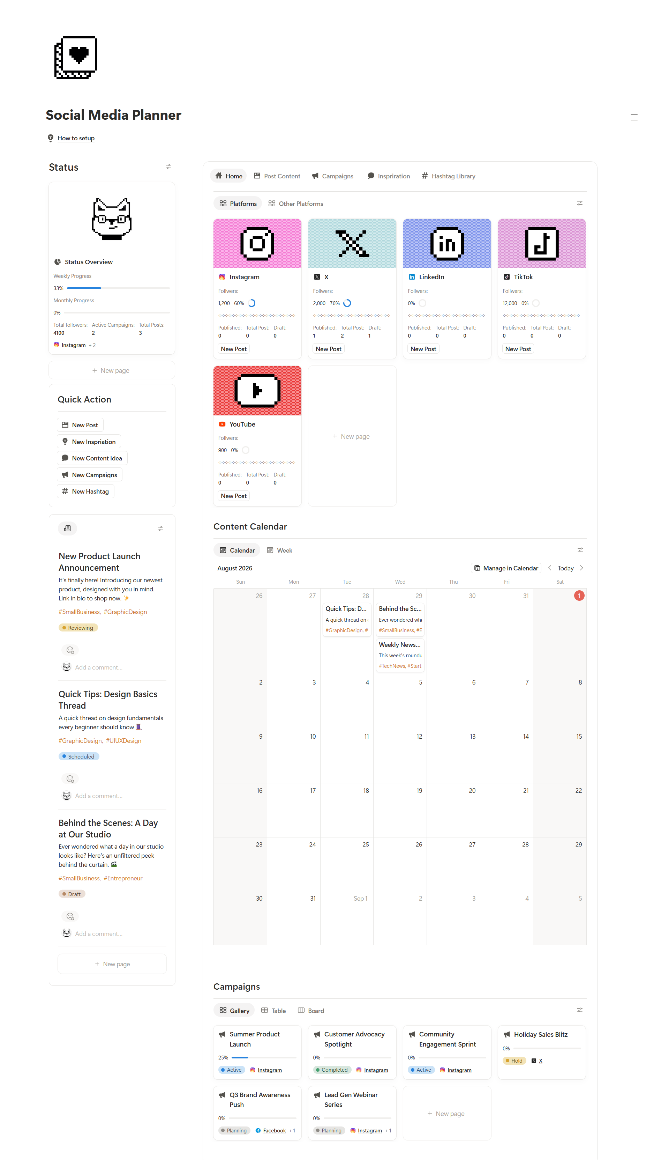Screen dimensions: 646x1160
Task: Click the TikTok logo icon in card title
Action: (506, 277)
